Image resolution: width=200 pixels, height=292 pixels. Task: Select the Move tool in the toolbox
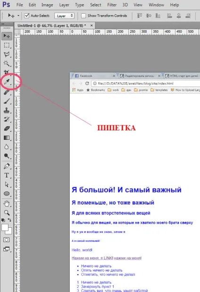(x=7, y=36)
